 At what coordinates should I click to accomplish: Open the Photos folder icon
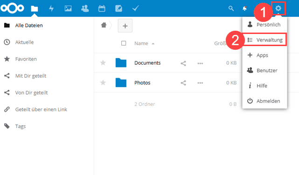click(121, 82)
